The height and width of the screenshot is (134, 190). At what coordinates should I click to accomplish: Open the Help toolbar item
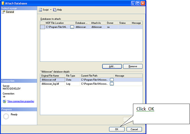[x=58, y=10]
